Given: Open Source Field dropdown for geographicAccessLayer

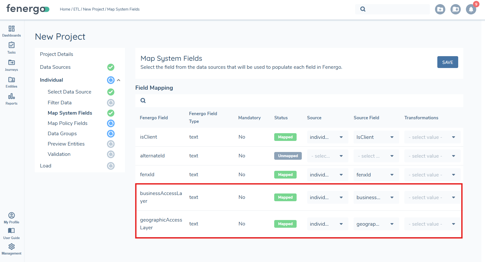Looking at the screenshot, I should 376,224.
